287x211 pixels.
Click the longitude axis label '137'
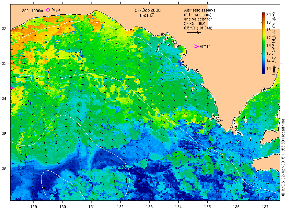click(x=265, y=207)
